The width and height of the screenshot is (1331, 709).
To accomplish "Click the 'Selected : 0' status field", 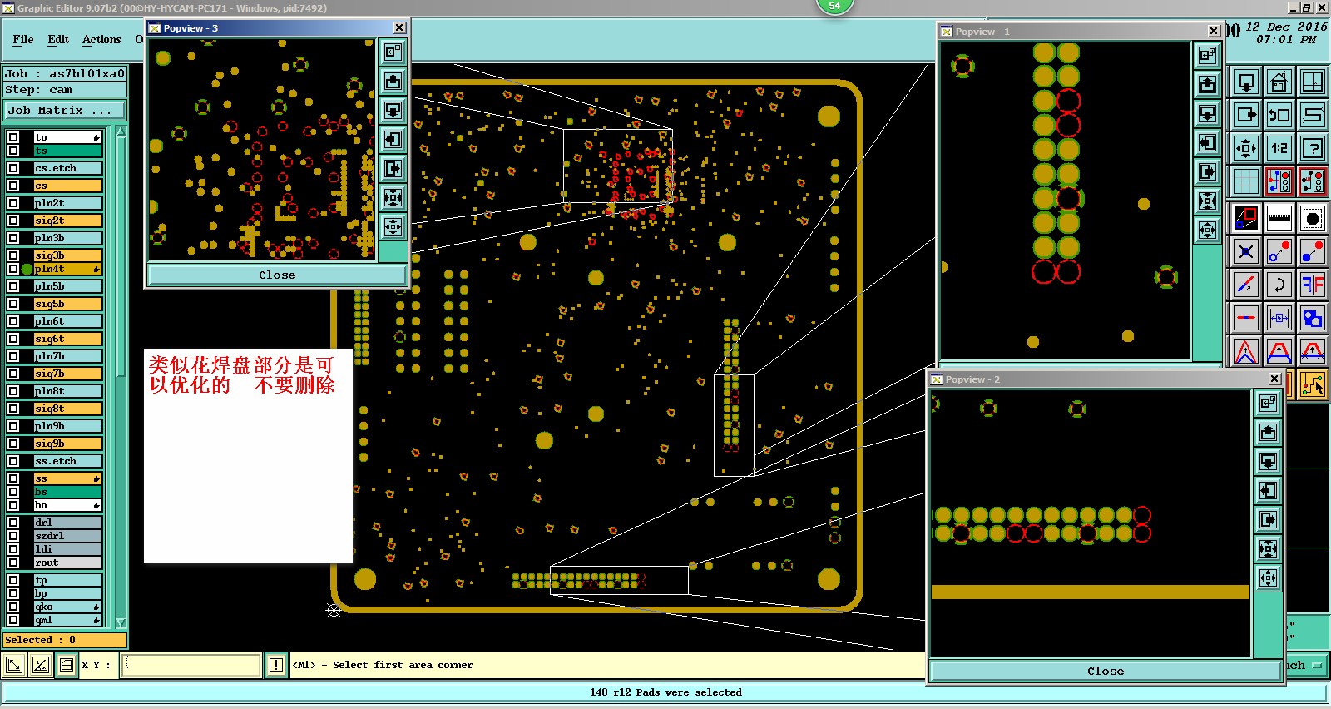I will pos(65,640).
